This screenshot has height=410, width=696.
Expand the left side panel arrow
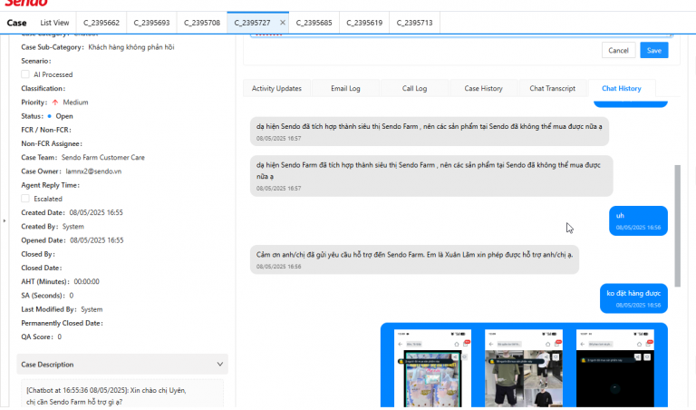[x=5, y=220]
